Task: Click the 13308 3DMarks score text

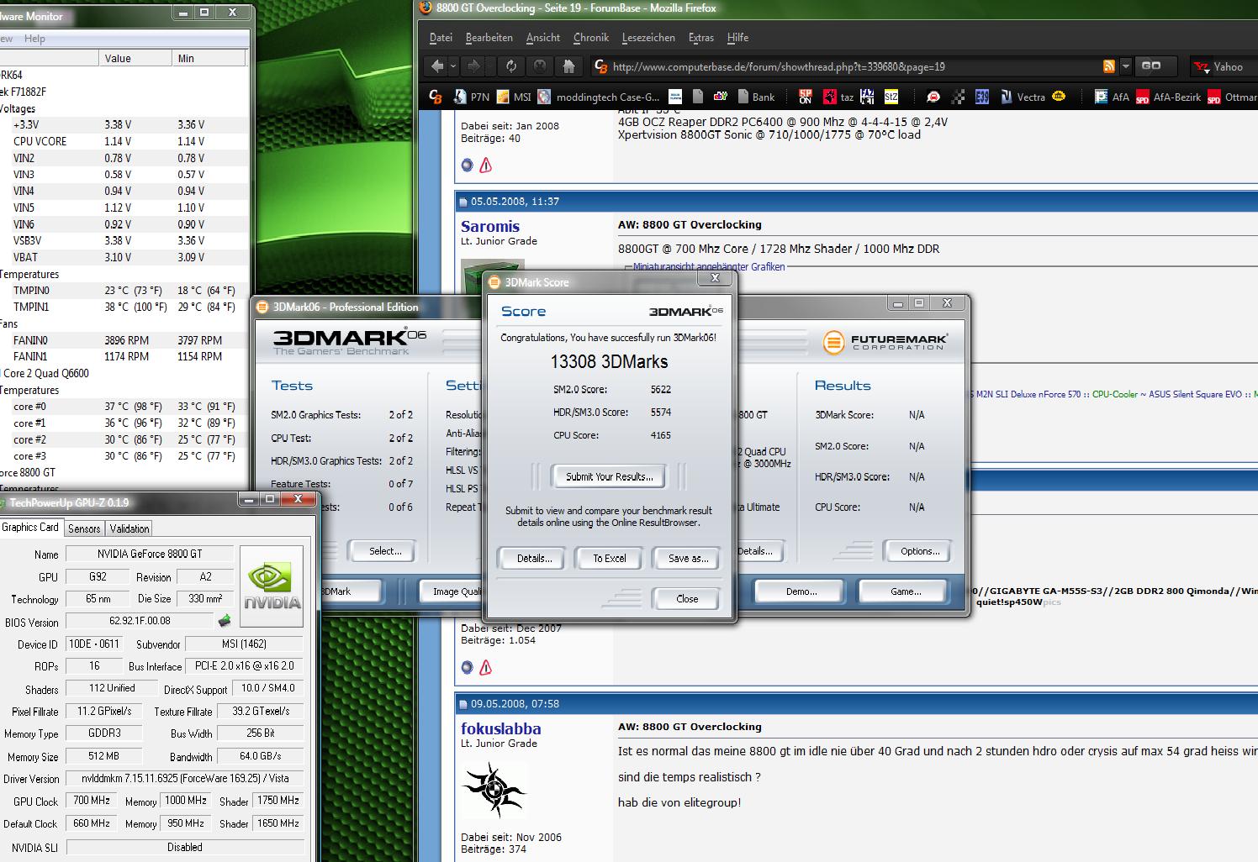Action: (x=609, y=362)
